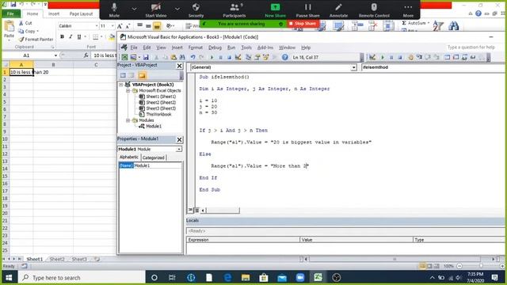Viewport: 507px width, 285px height.
Task: Toggle Design Mode in the VBA Standard toolbar
Action: pos(238,57)
